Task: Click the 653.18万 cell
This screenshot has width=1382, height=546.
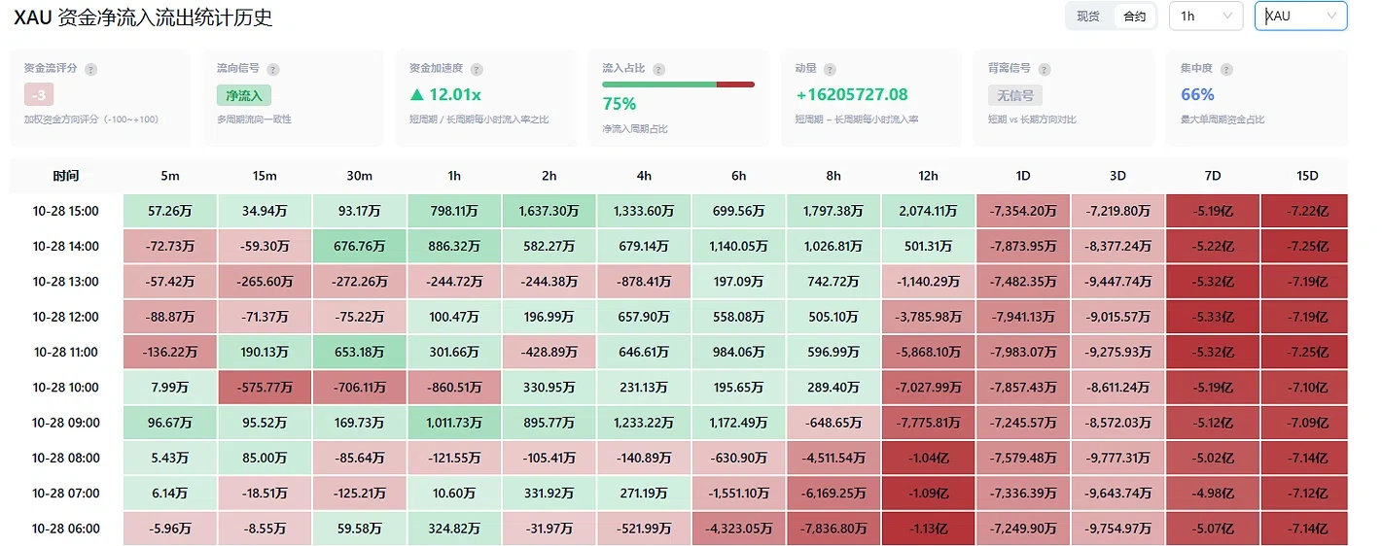Action: (360, 352)
